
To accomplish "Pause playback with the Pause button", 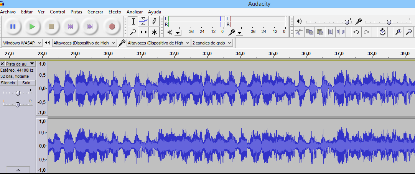I will pos(13,26).
